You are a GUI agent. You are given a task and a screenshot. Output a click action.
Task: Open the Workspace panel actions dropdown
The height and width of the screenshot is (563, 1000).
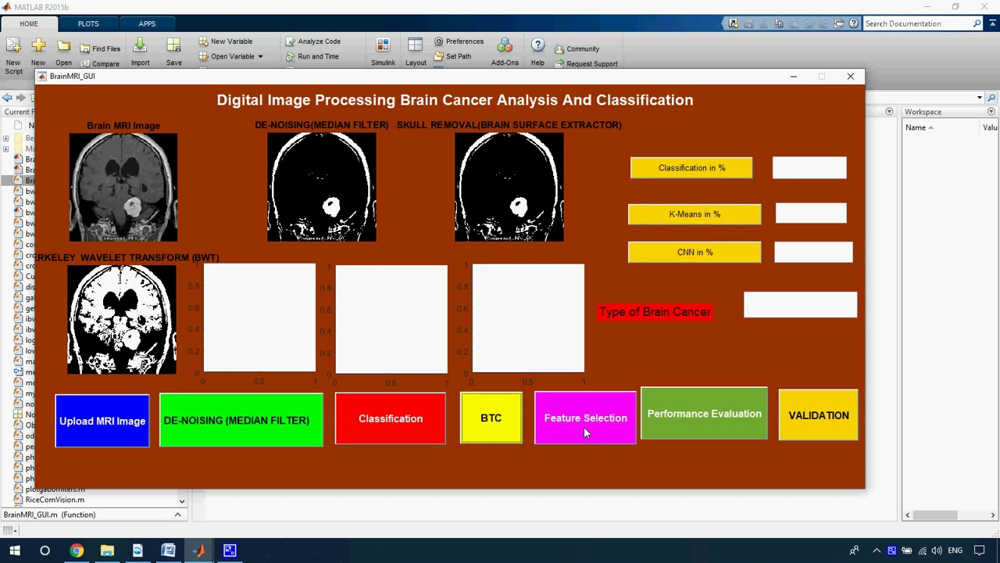pyautogui.click(x=991, y=112)
